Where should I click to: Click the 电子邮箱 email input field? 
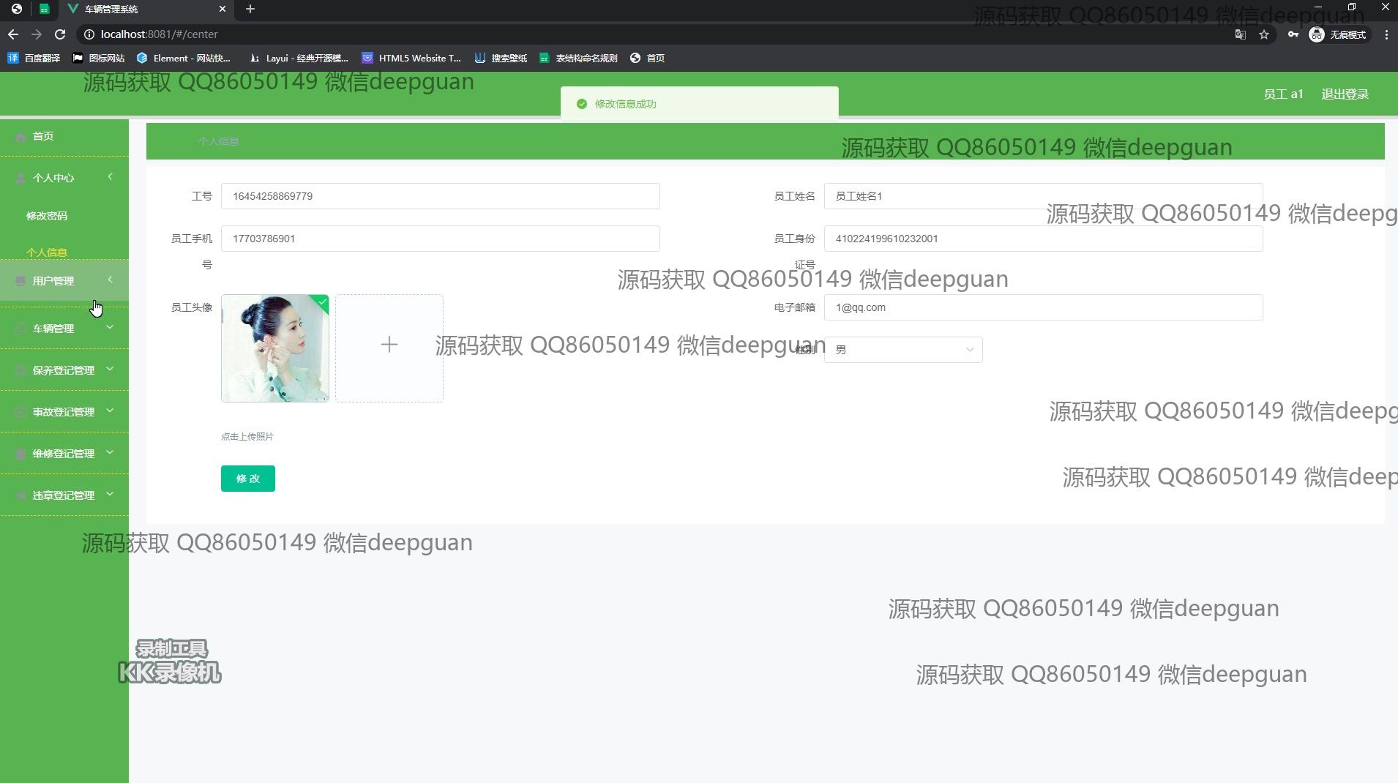(x=1043, y=307)
